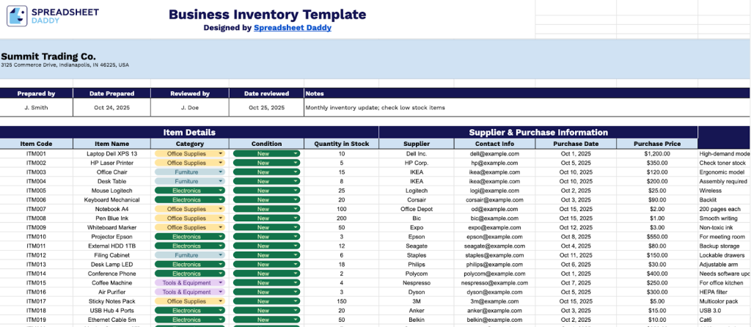Image resolution: width=751 pixels, height=327 pixels.
Task: Select the ITM010 item code cell
Action: click(x=36, y=237)
